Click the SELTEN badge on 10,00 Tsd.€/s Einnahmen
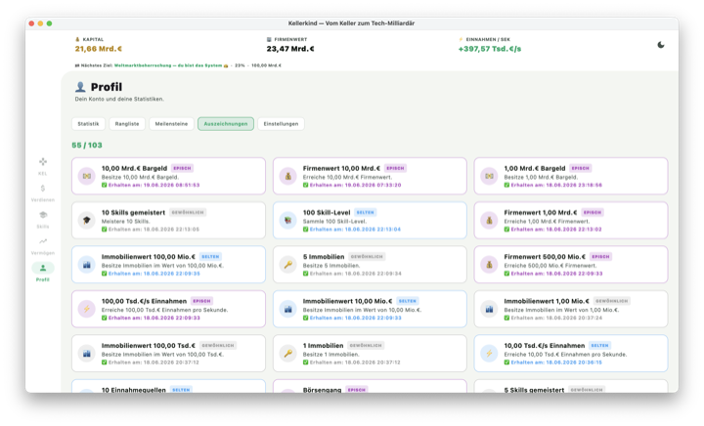The width and height of the screenshot is (704, 426). (x=599, y=346)
